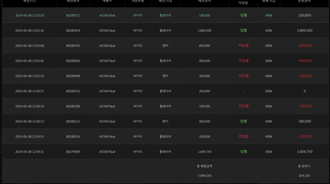330x184 pixels.
Task: Select the 미당첨 status for bet 80280499
Action: tap(243, 76)
